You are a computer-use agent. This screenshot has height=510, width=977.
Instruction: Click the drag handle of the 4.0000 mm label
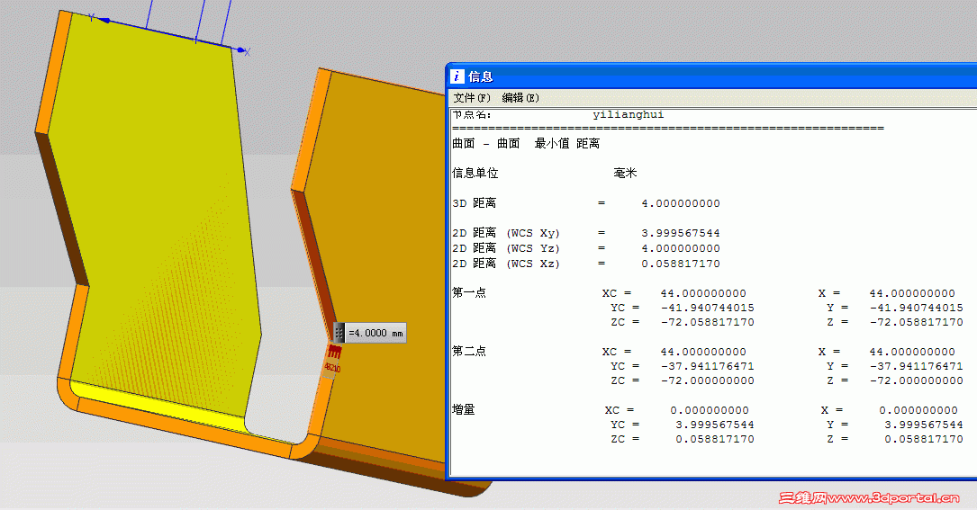339,333
